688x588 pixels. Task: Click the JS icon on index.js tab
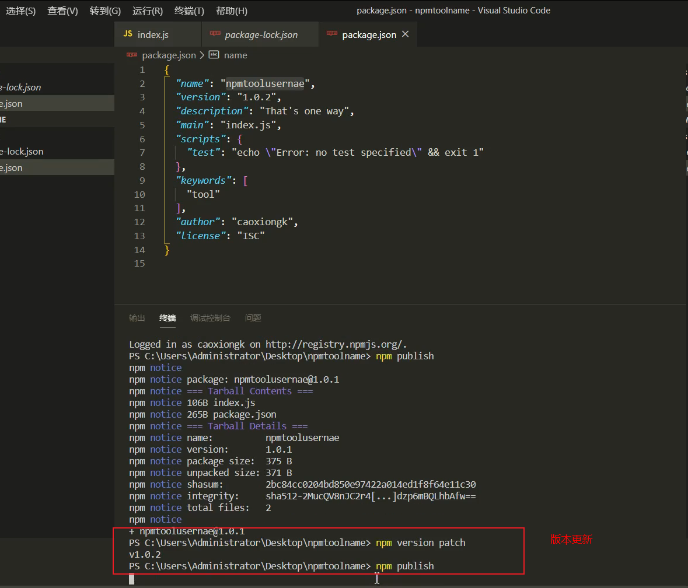(128, 34)
